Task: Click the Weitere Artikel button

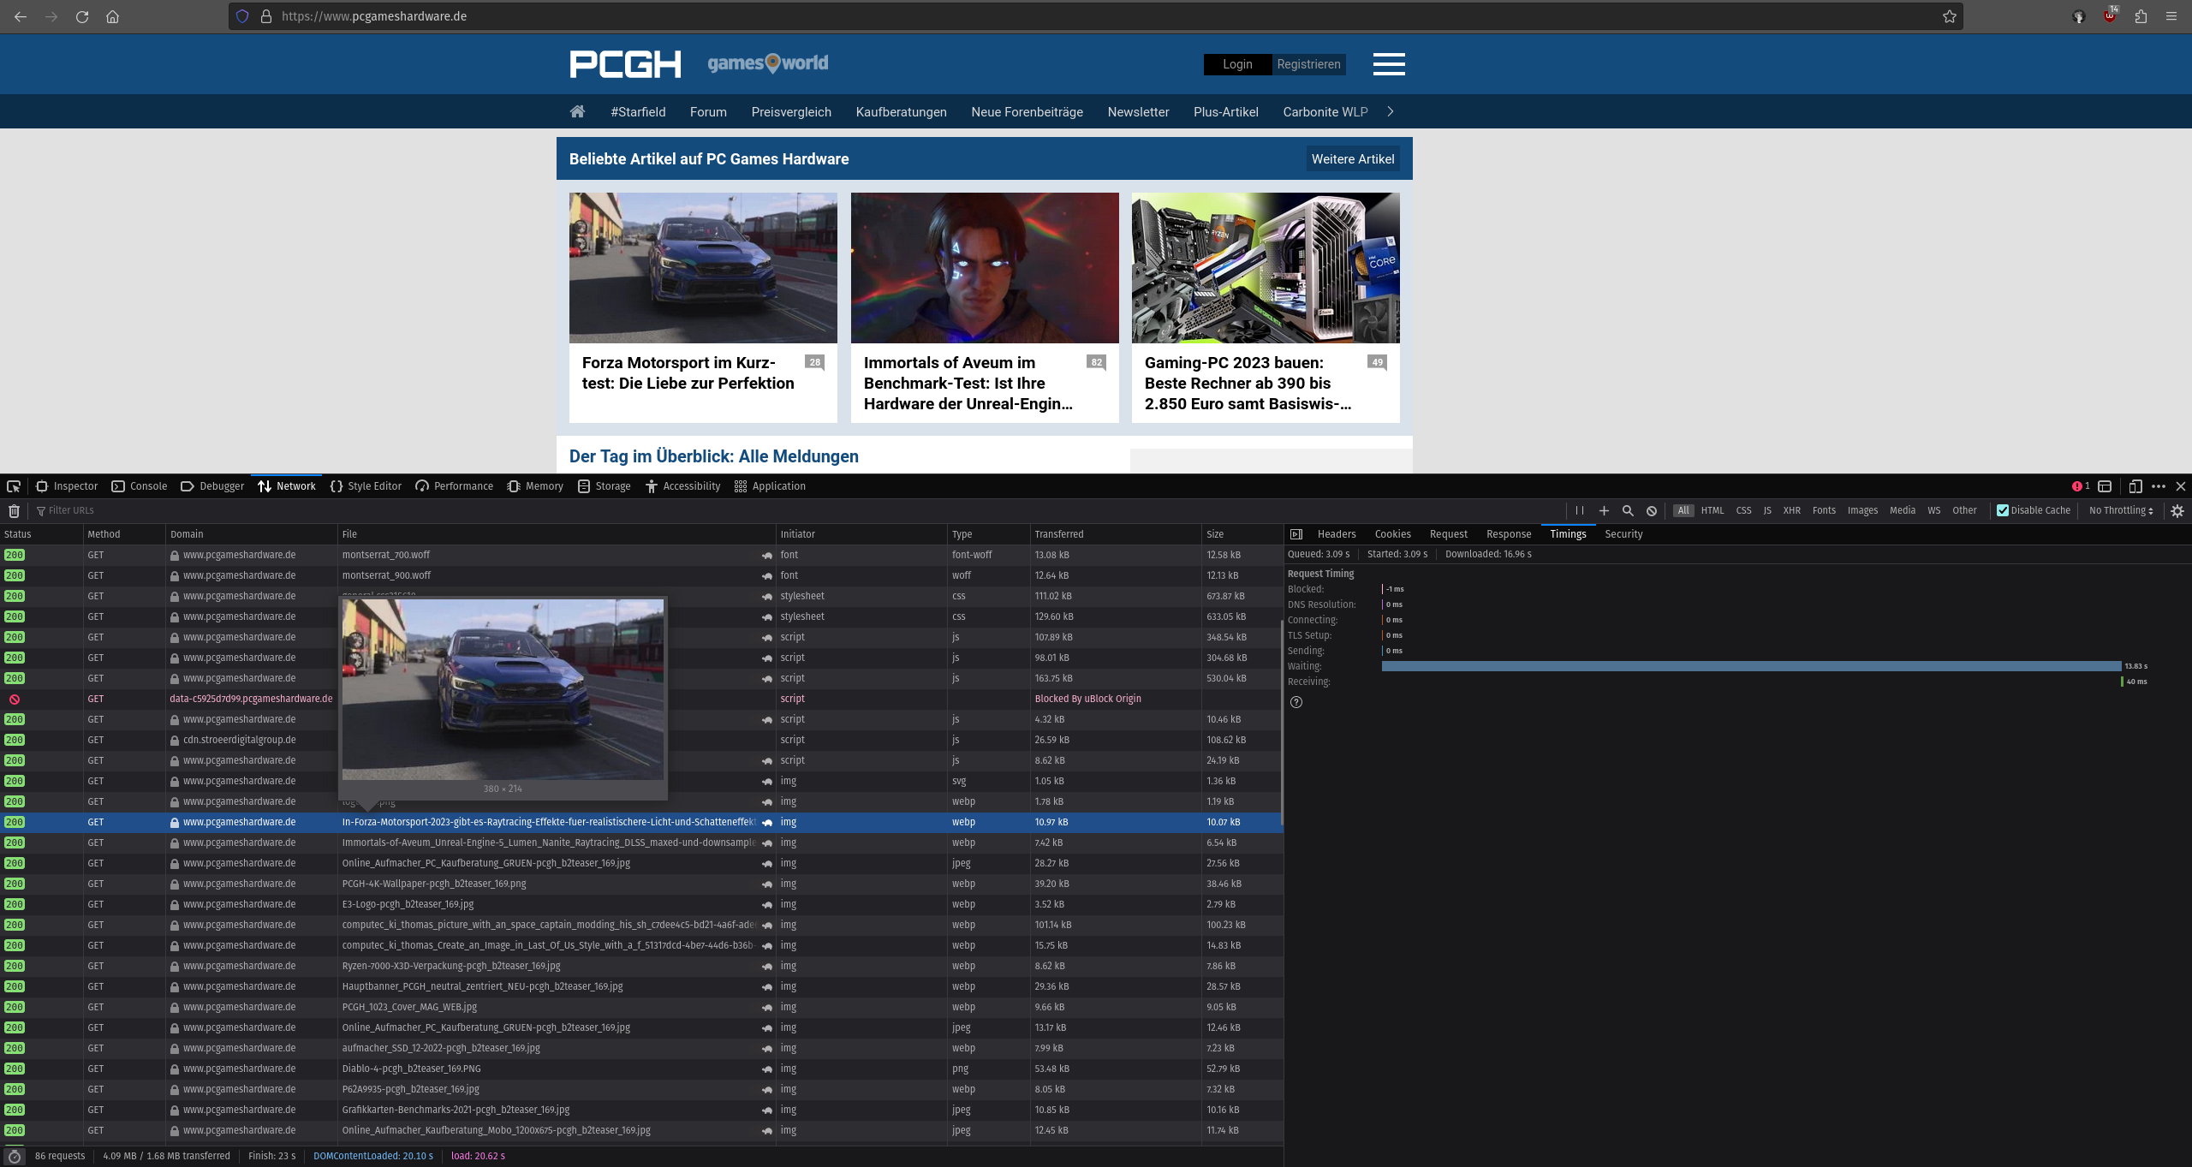Action: point(1353,159)
